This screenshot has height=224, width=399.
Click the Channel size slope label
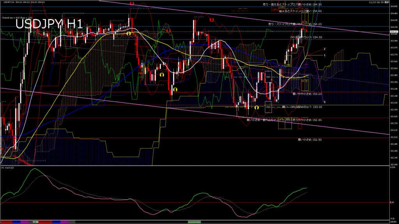[x=16, y=17]
